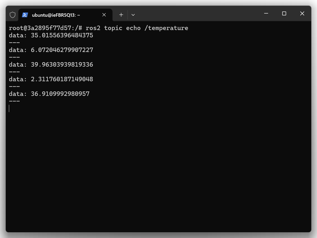Minimize the terminal window
The width and height of the screenshot is (317, 238).
coord(266,14)
